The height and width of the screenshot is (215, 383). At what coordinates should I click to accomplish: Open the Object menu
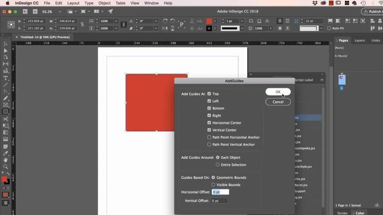coord(104,3)
